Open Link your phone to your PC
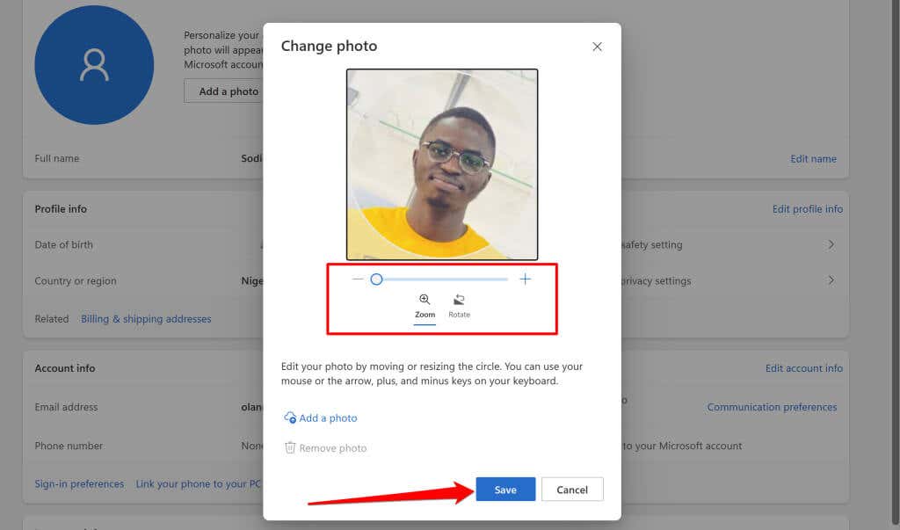 pyautogui.click(x=199, y=484)
